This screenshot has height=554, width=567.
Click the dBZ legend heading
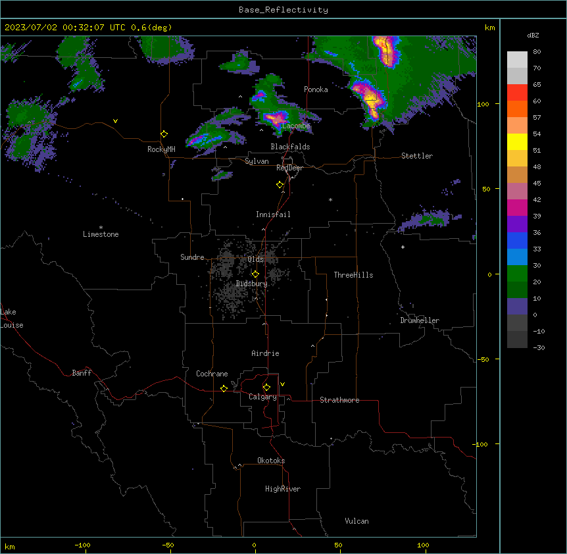tap(533, 35)
